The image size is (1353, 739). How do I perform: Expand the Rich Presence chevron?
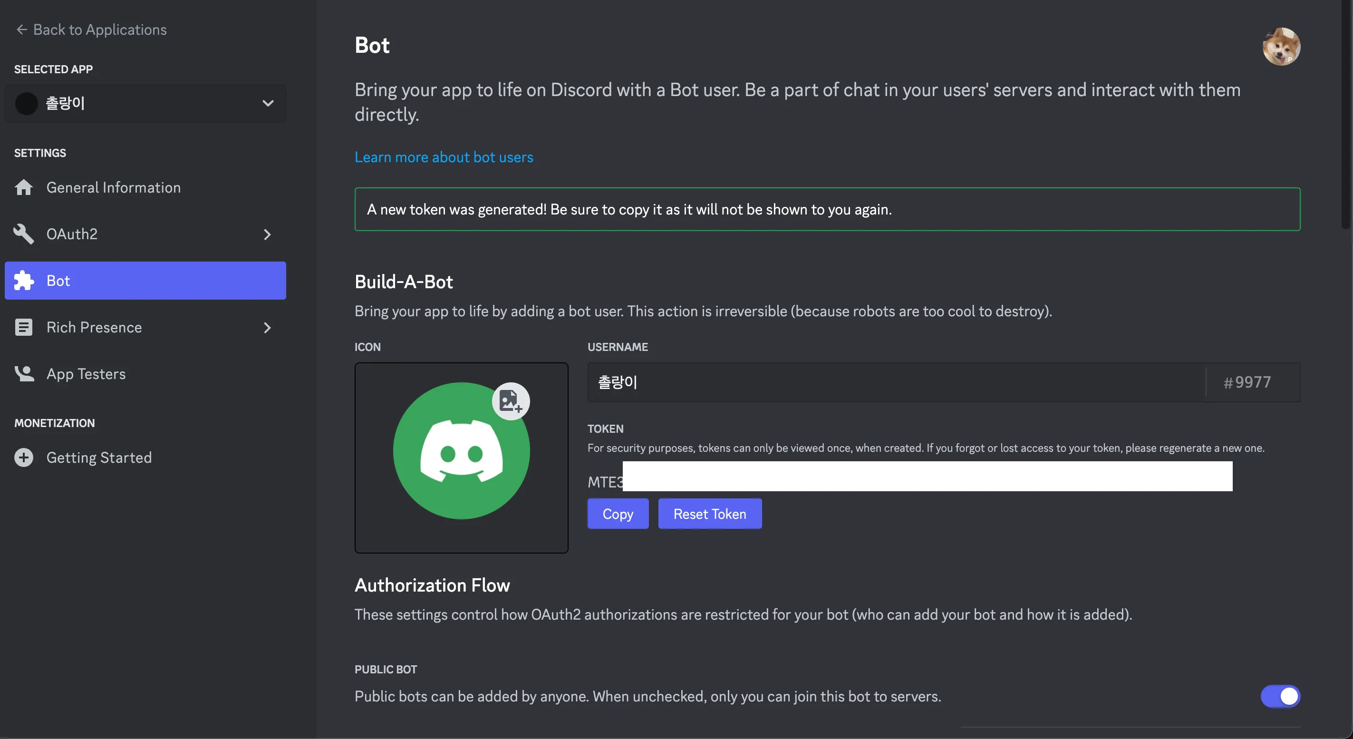(x=267, y=328)
